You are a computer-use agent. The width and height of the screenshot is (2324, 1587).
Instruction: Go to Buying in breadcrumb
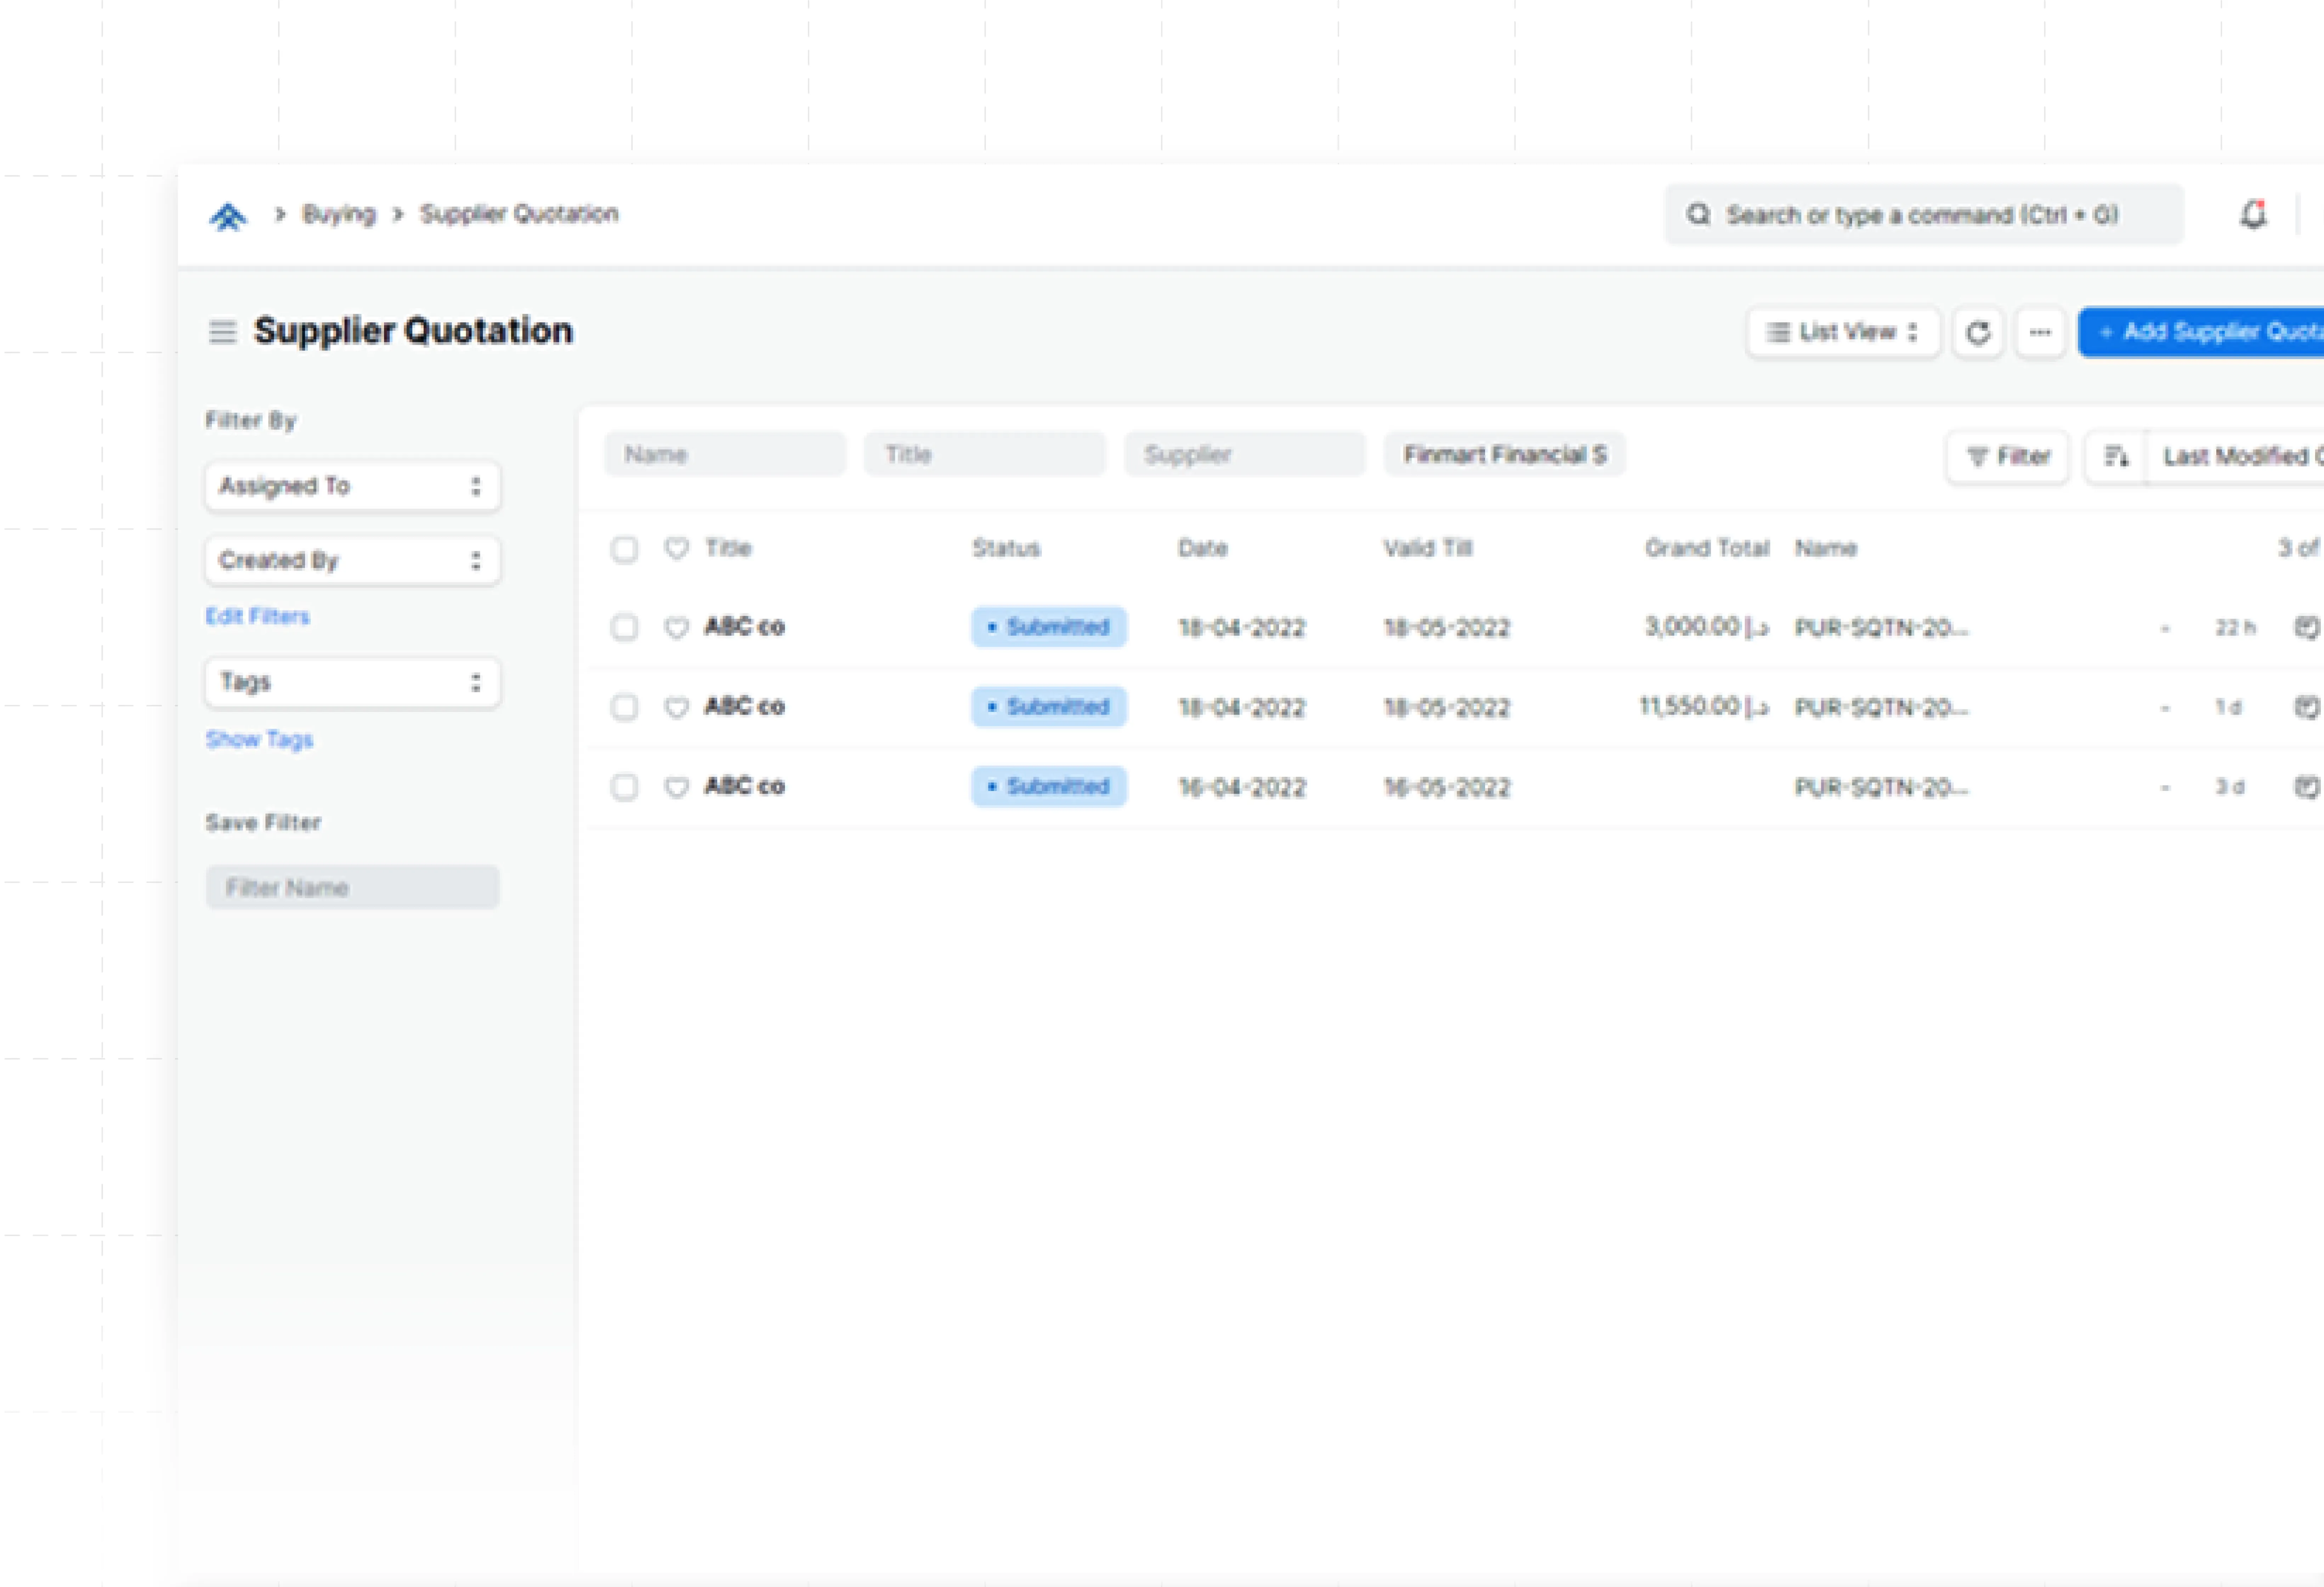tap(339, 214)
